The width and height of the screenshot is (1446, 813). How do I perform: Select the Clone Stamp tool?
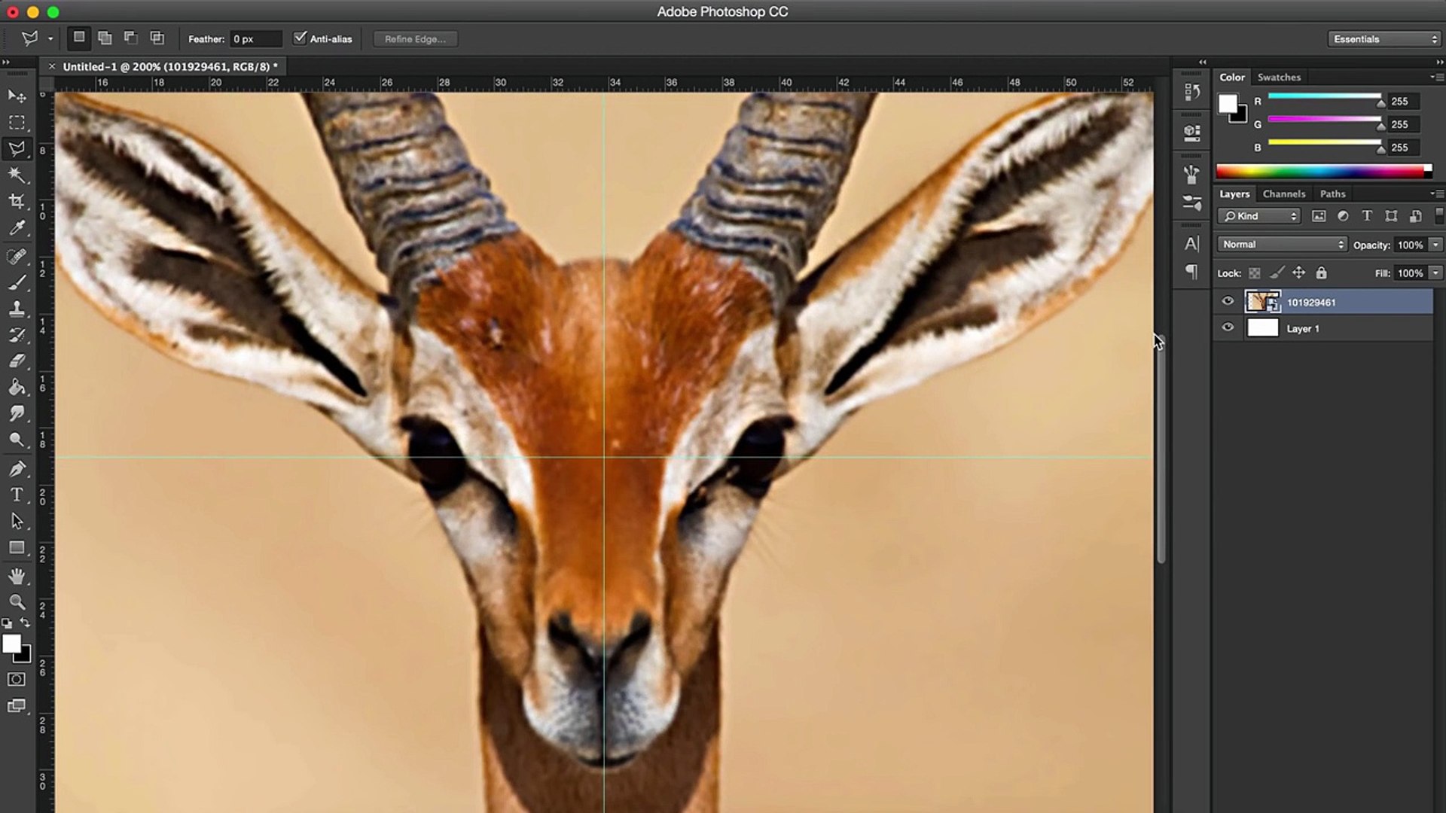17,309
